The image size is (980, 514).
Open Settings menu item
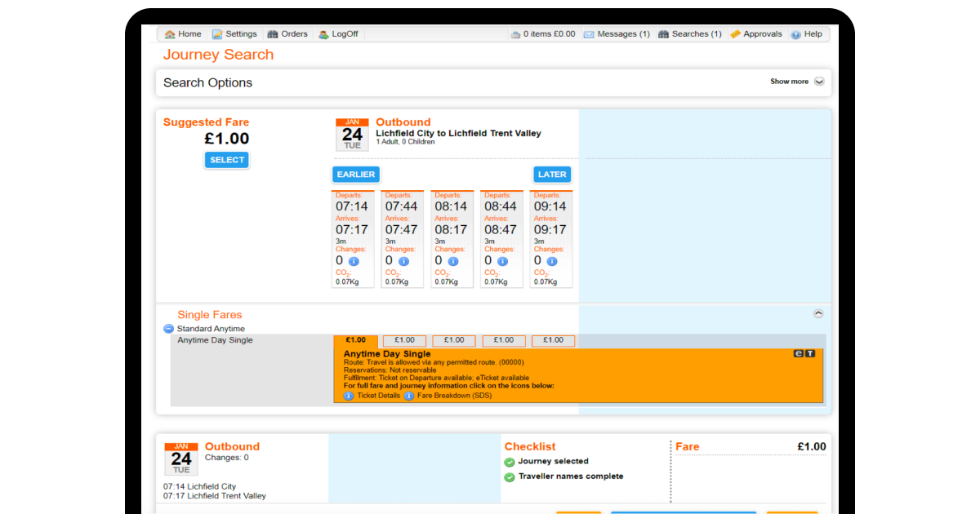234,34
